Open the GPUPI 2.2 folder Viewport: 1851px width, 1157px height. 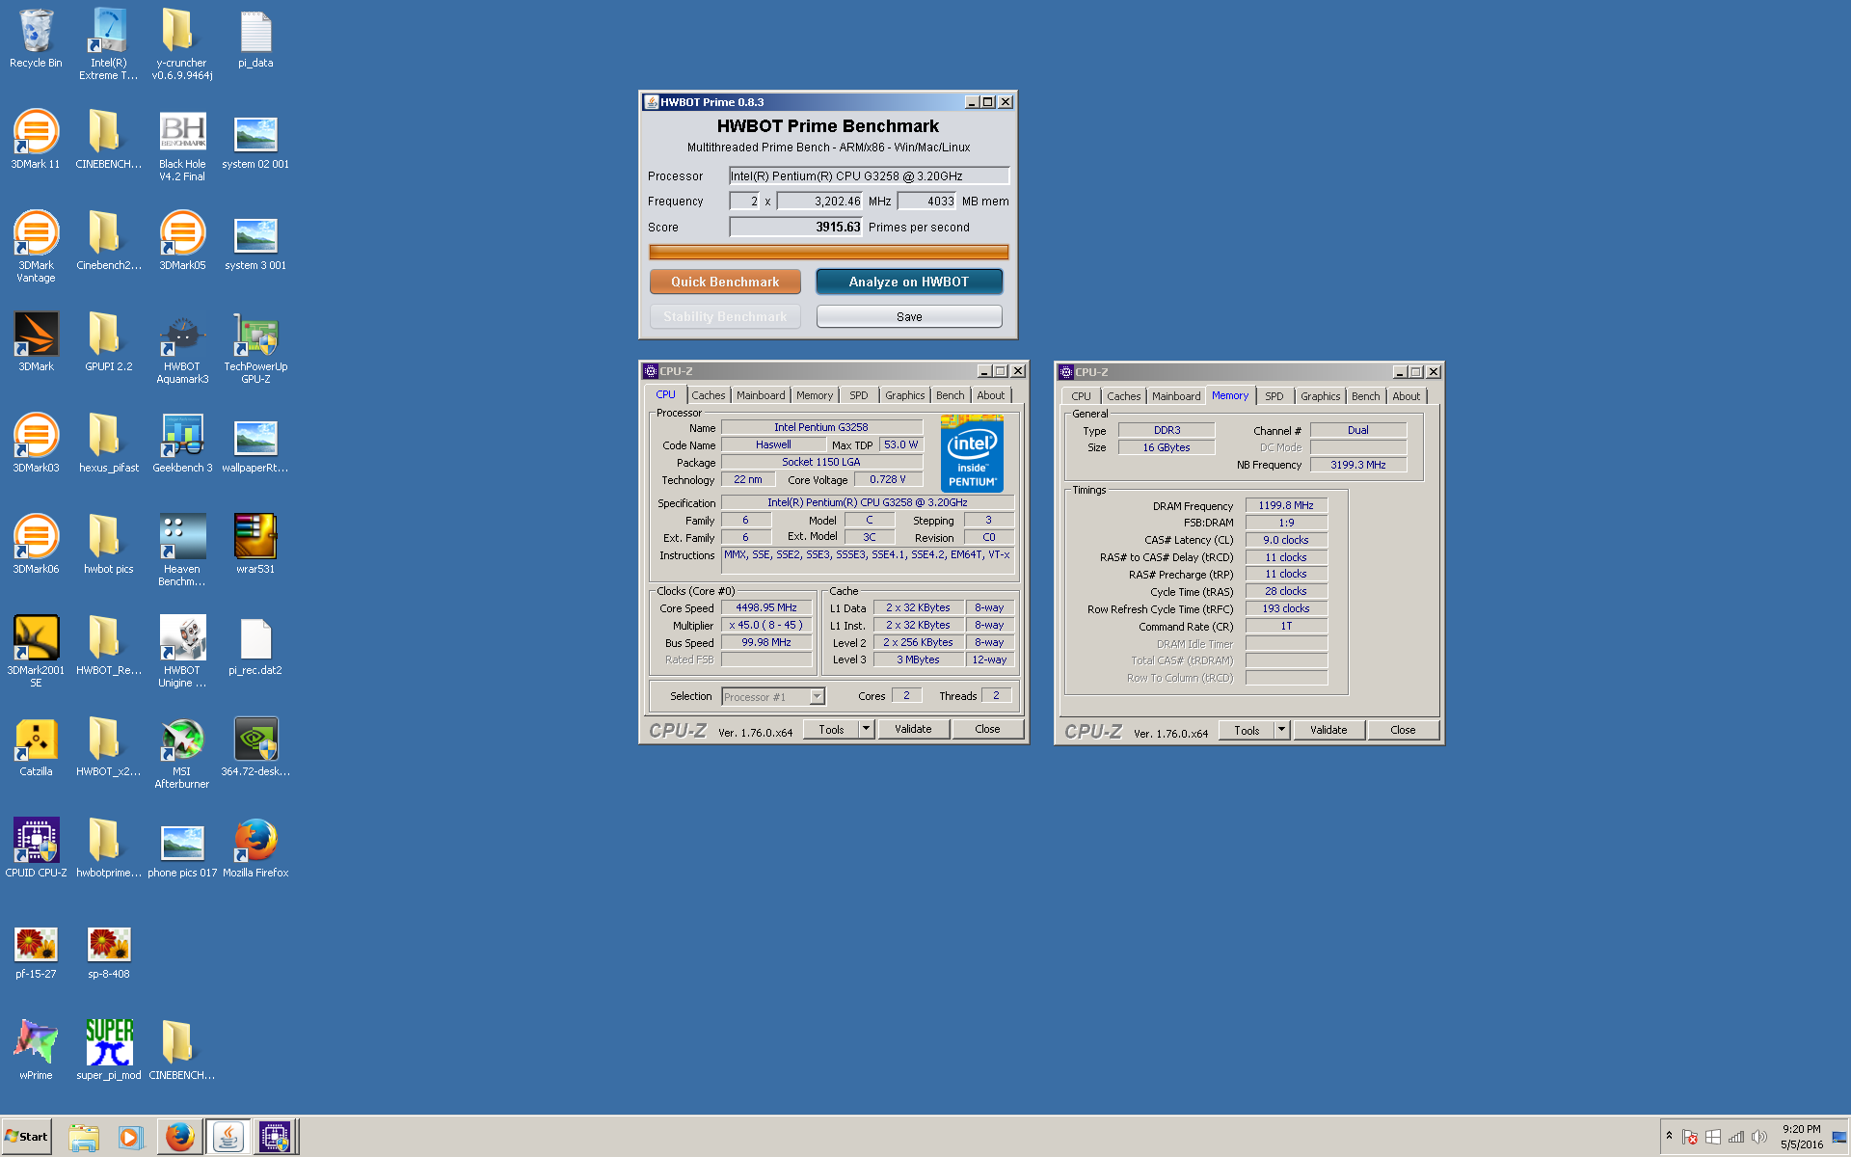[108, 342]
